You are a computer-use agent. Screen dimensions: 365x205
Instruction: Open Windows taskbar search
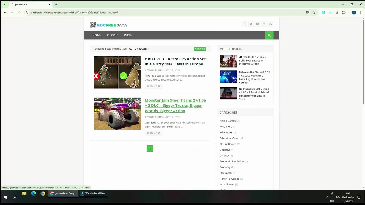[x=15, y=197]
